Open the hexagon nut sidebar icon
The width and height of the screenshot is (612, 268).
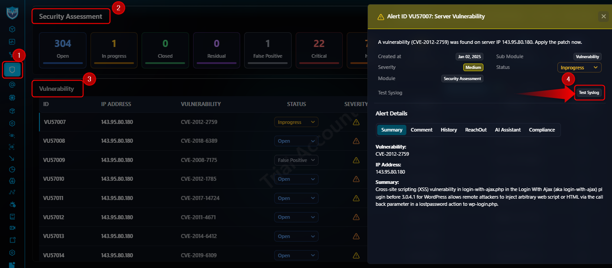point(13,123)
